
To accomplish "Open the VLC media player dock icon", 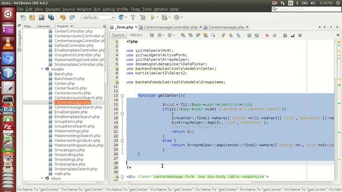I will pos(8,44).
